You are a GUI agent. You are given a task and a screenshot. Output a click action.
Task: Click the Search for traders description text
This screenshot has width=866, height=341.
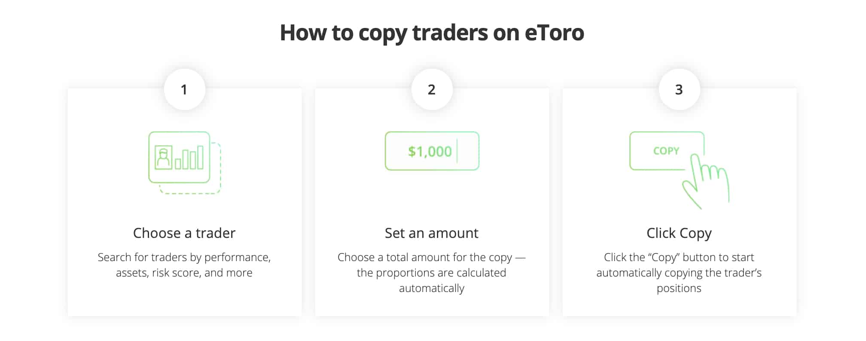[184, 265]
